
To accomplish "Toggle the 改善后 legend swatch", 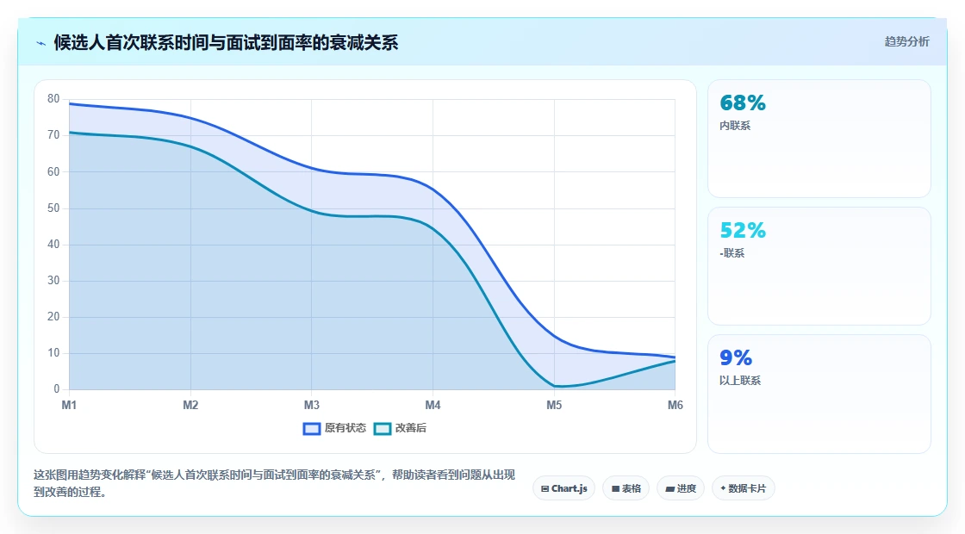I will [383, 428].
